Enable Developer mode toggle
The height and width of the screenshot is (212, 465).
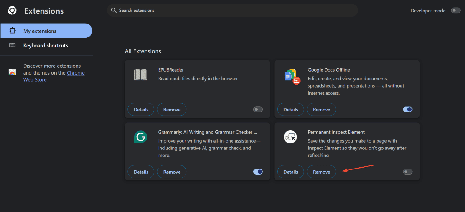click(x=456, y=11)
